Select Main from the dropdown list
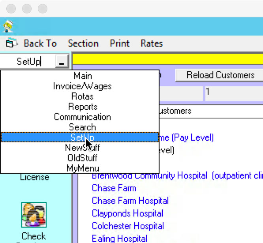The height and width of the screenshot is (243, 263). tap(83, 76)
